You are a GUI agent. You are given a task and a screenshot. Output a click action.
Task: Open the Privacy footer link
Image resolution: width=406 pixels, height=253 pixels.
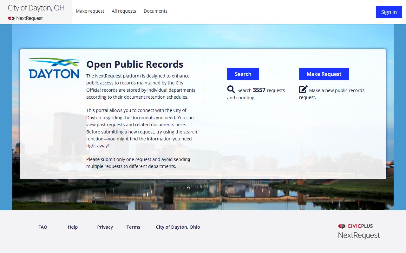[105, 227]
